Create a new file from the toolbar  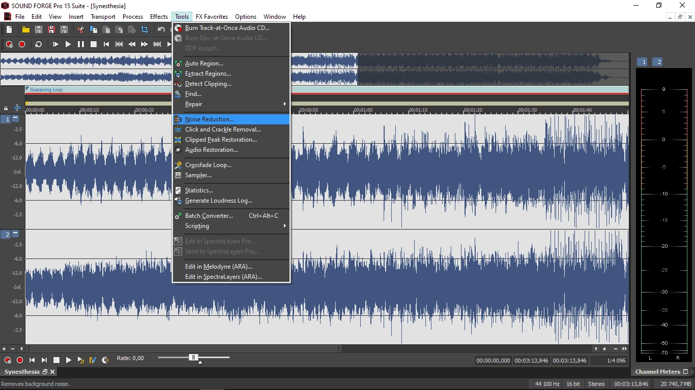pyautogui.click(x=9, y=30)
